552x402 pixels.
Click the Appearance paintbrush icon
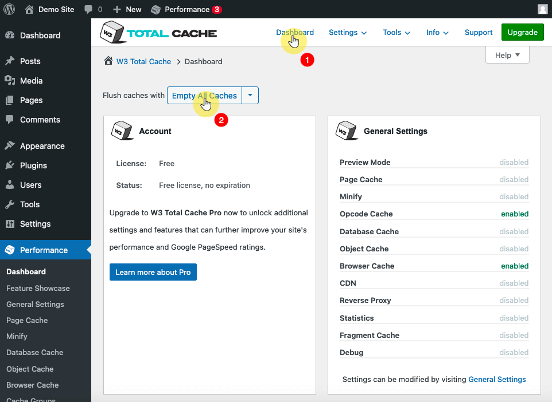(x=10, y=145)
